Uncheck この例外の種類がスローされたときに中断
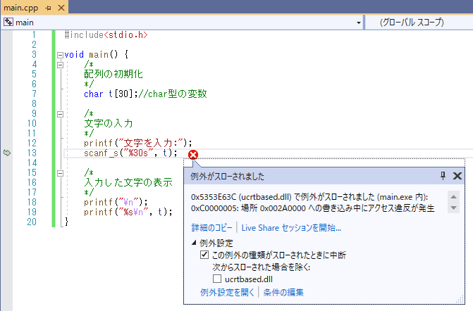The height and width of the screenshot is (311, 473). tap(204, 255)
